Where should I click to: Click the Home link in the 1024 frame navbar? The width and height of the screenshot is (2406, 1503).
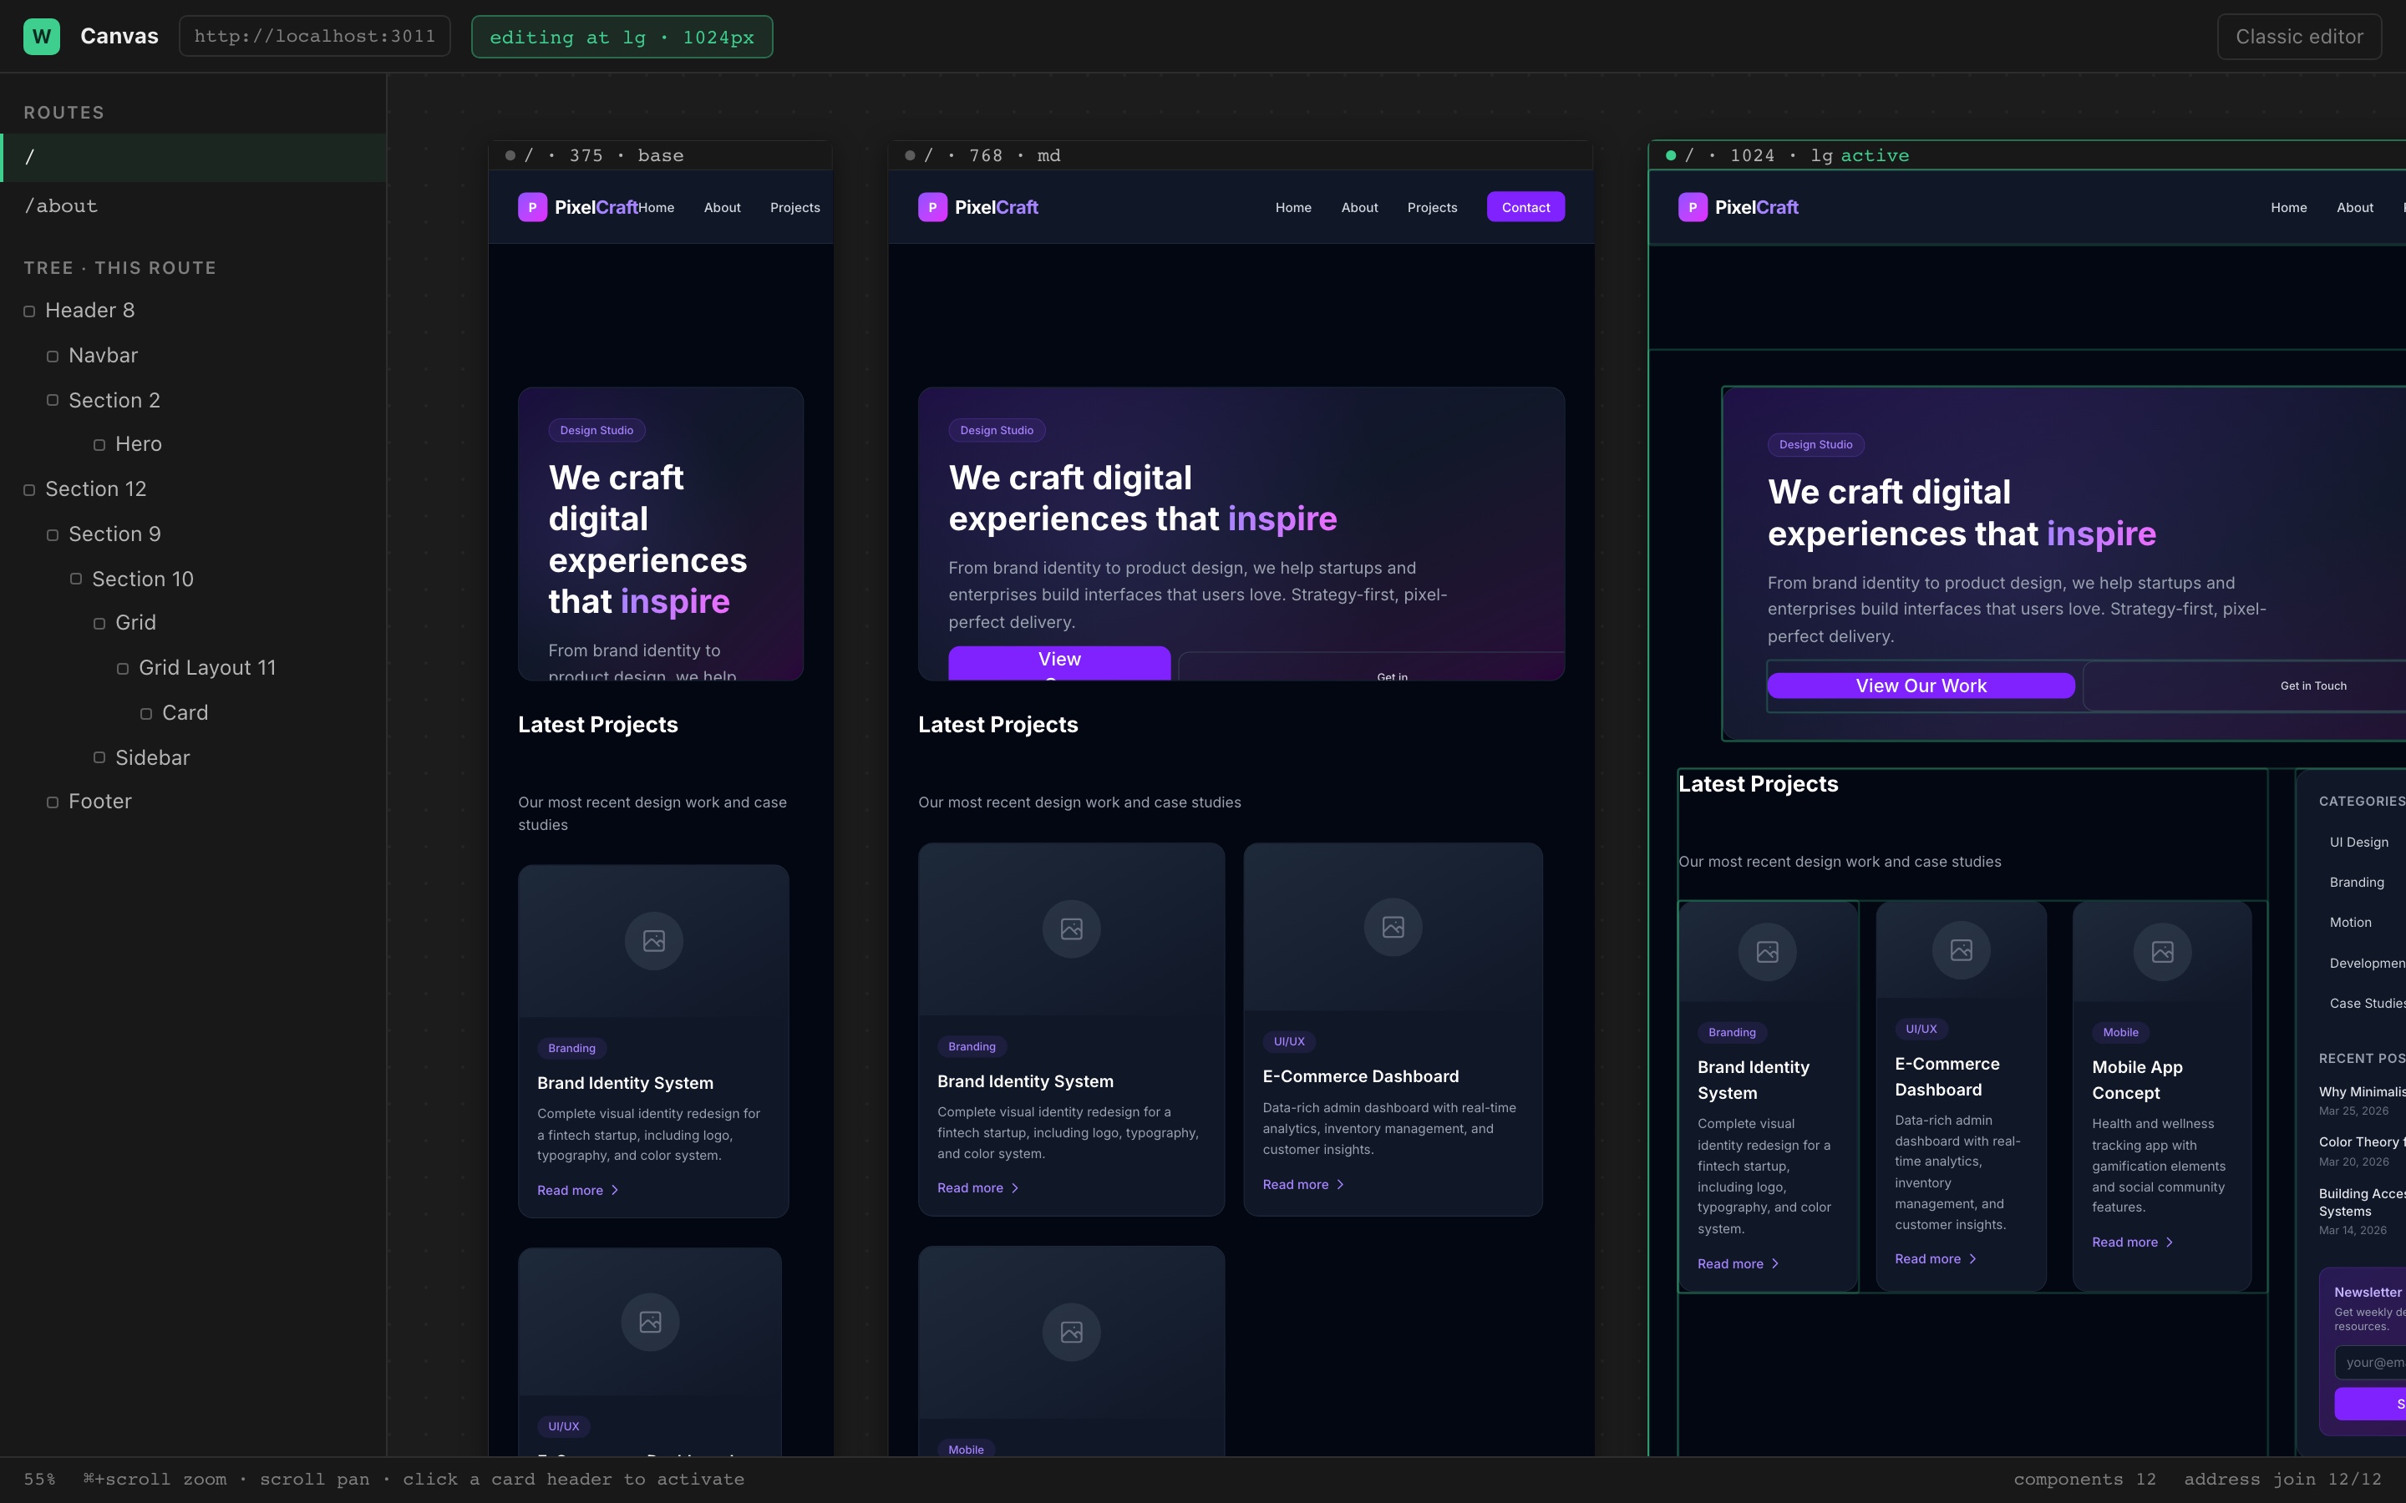2287,208
